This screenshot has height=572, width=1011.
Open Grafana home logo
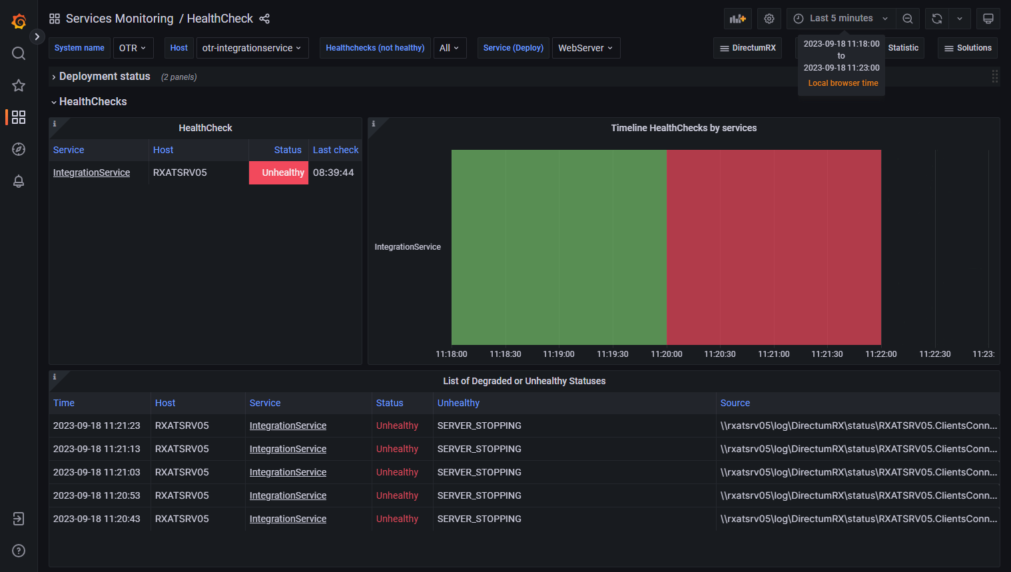(x=19, y=21)
